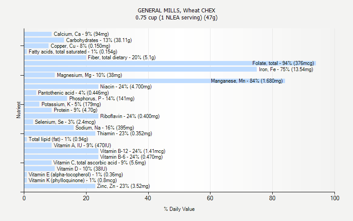353x221 pixels.
Task: Select the Magnesium, Mg - 10% label
Action: coord(90,75)
